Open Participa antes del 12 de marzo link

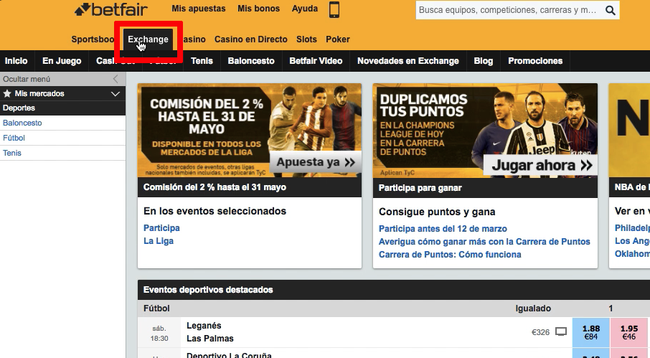pyautogui.click(x=443, y=229)
